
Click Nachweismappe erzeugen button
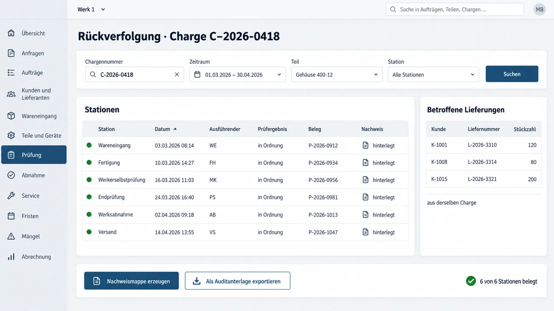[x=131, y=281]
